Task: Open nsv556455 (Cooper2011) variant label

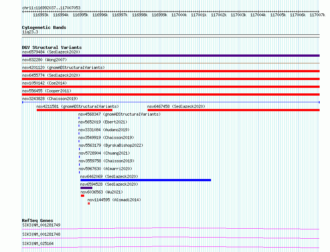Action: pos(47,91)
